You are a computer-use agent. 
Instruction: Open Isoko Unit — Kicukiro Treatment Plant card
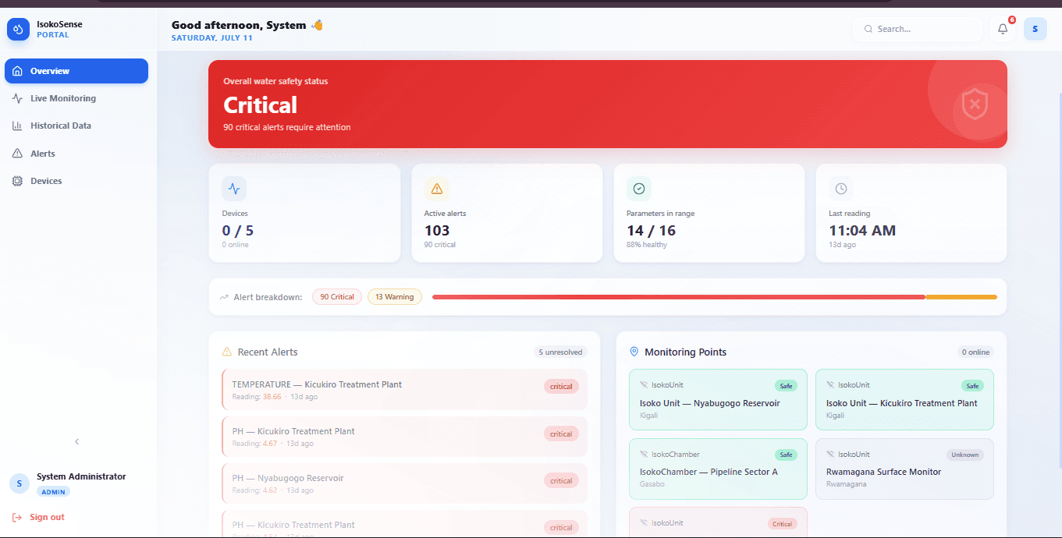pyautogui.click(x=904, y=399)
